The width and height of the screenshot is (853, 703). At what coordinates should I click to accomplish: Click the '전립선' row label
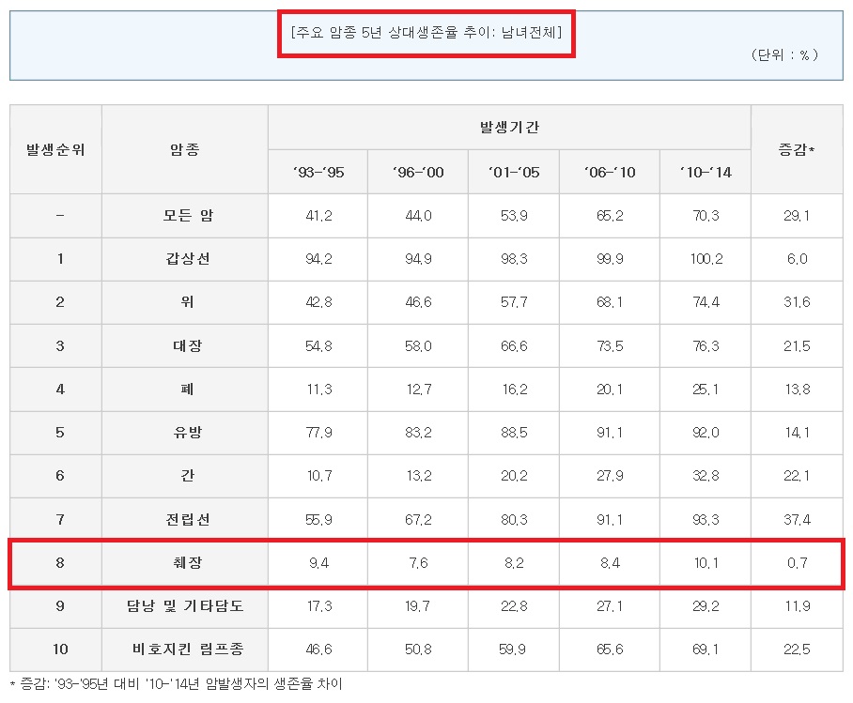(184, 520)
